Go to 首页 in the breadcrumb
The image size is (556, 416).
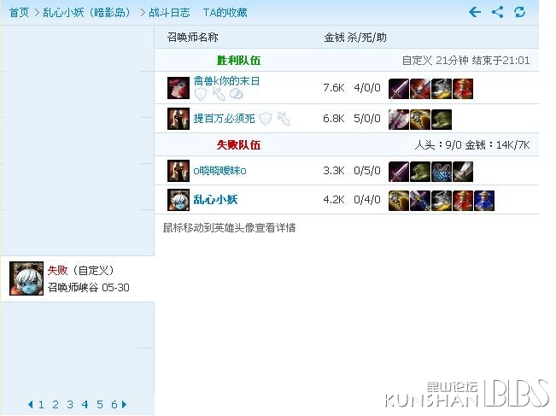[19, 13]
